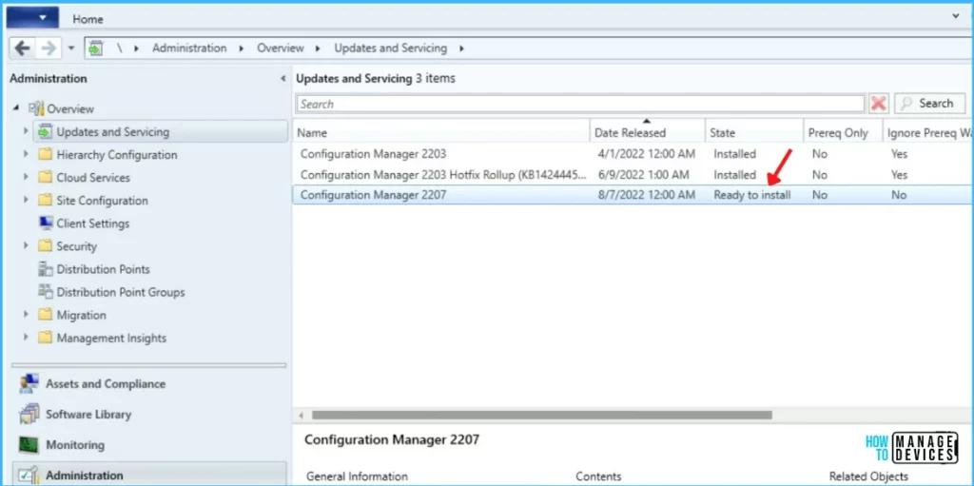Click the Security folder icon
974x486 pixels.
click(45, 246)
